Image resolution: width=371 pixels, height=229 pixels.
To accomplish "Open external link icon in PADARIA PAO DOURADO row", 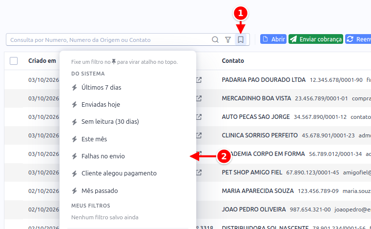I will pos(199,80).
